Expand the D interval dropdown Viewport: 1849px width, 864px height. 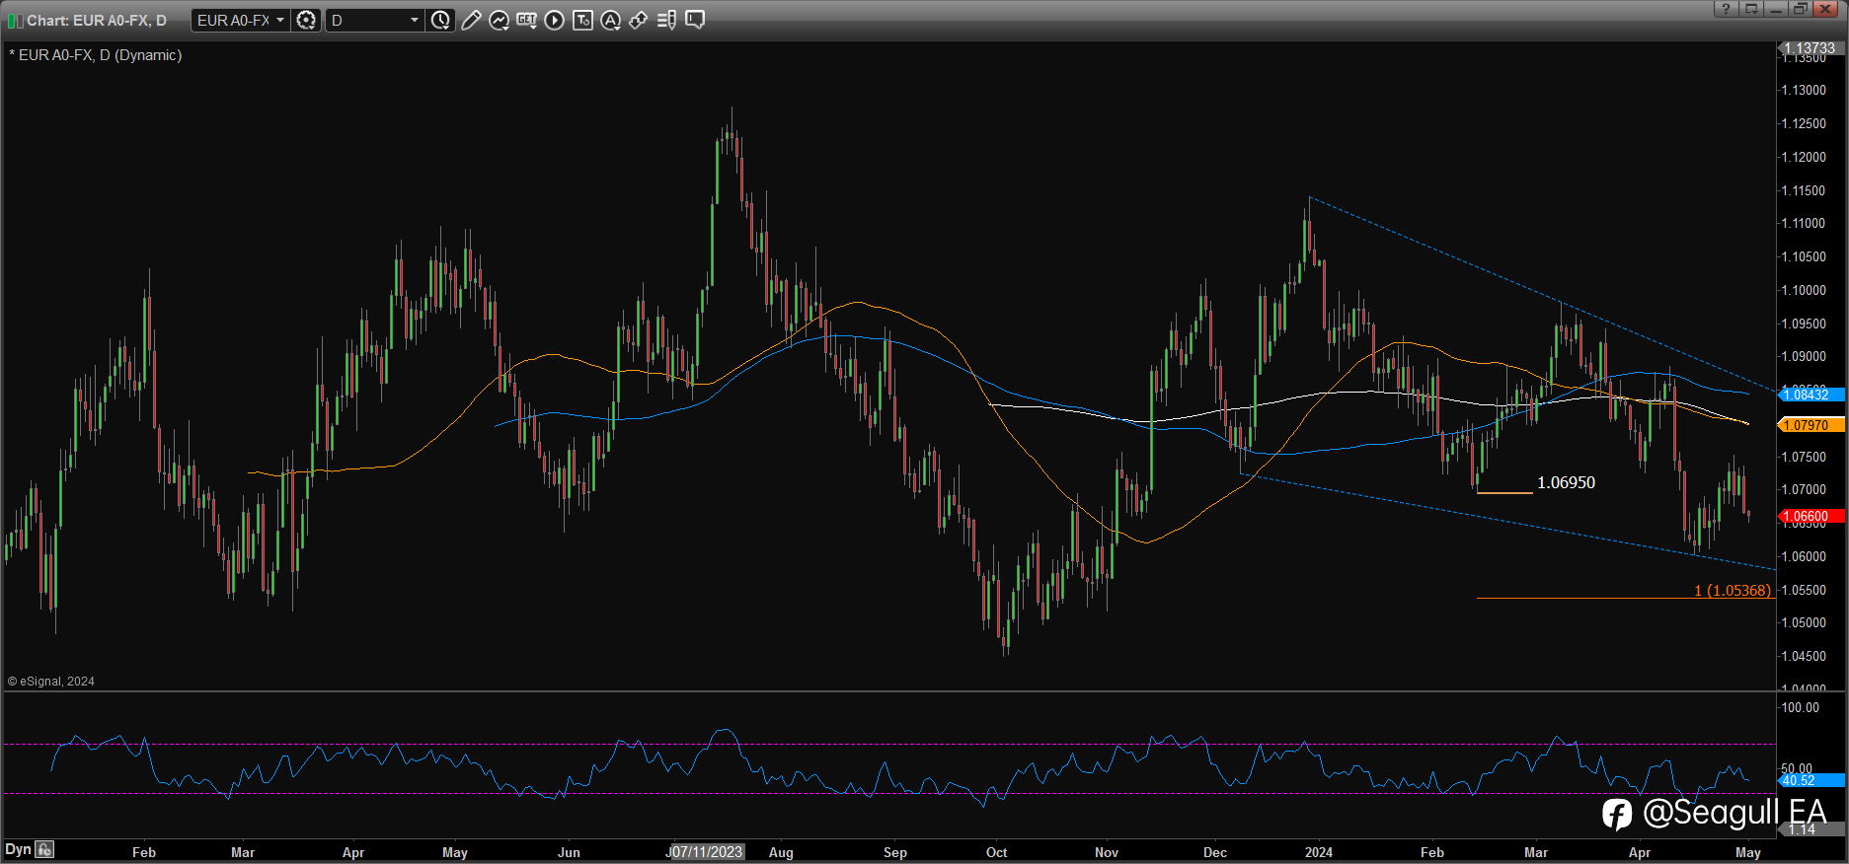coord(375,20)
